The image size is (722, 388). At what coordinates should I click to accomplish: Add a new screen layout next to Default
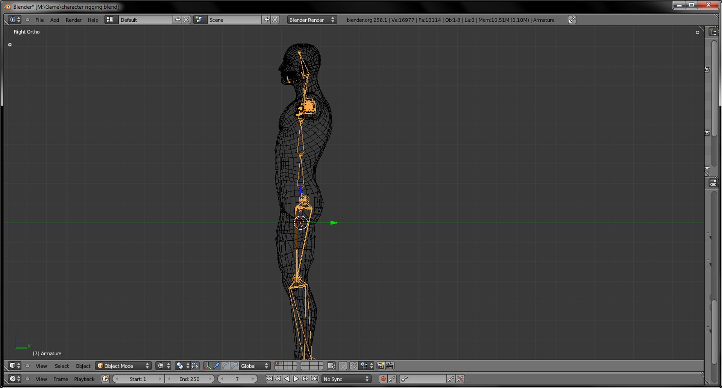(178, 20)
